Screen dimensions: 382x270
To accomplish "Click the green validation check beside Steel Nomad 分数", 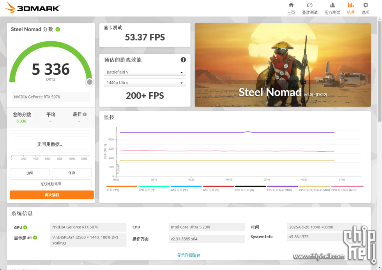I will point(58,29).
